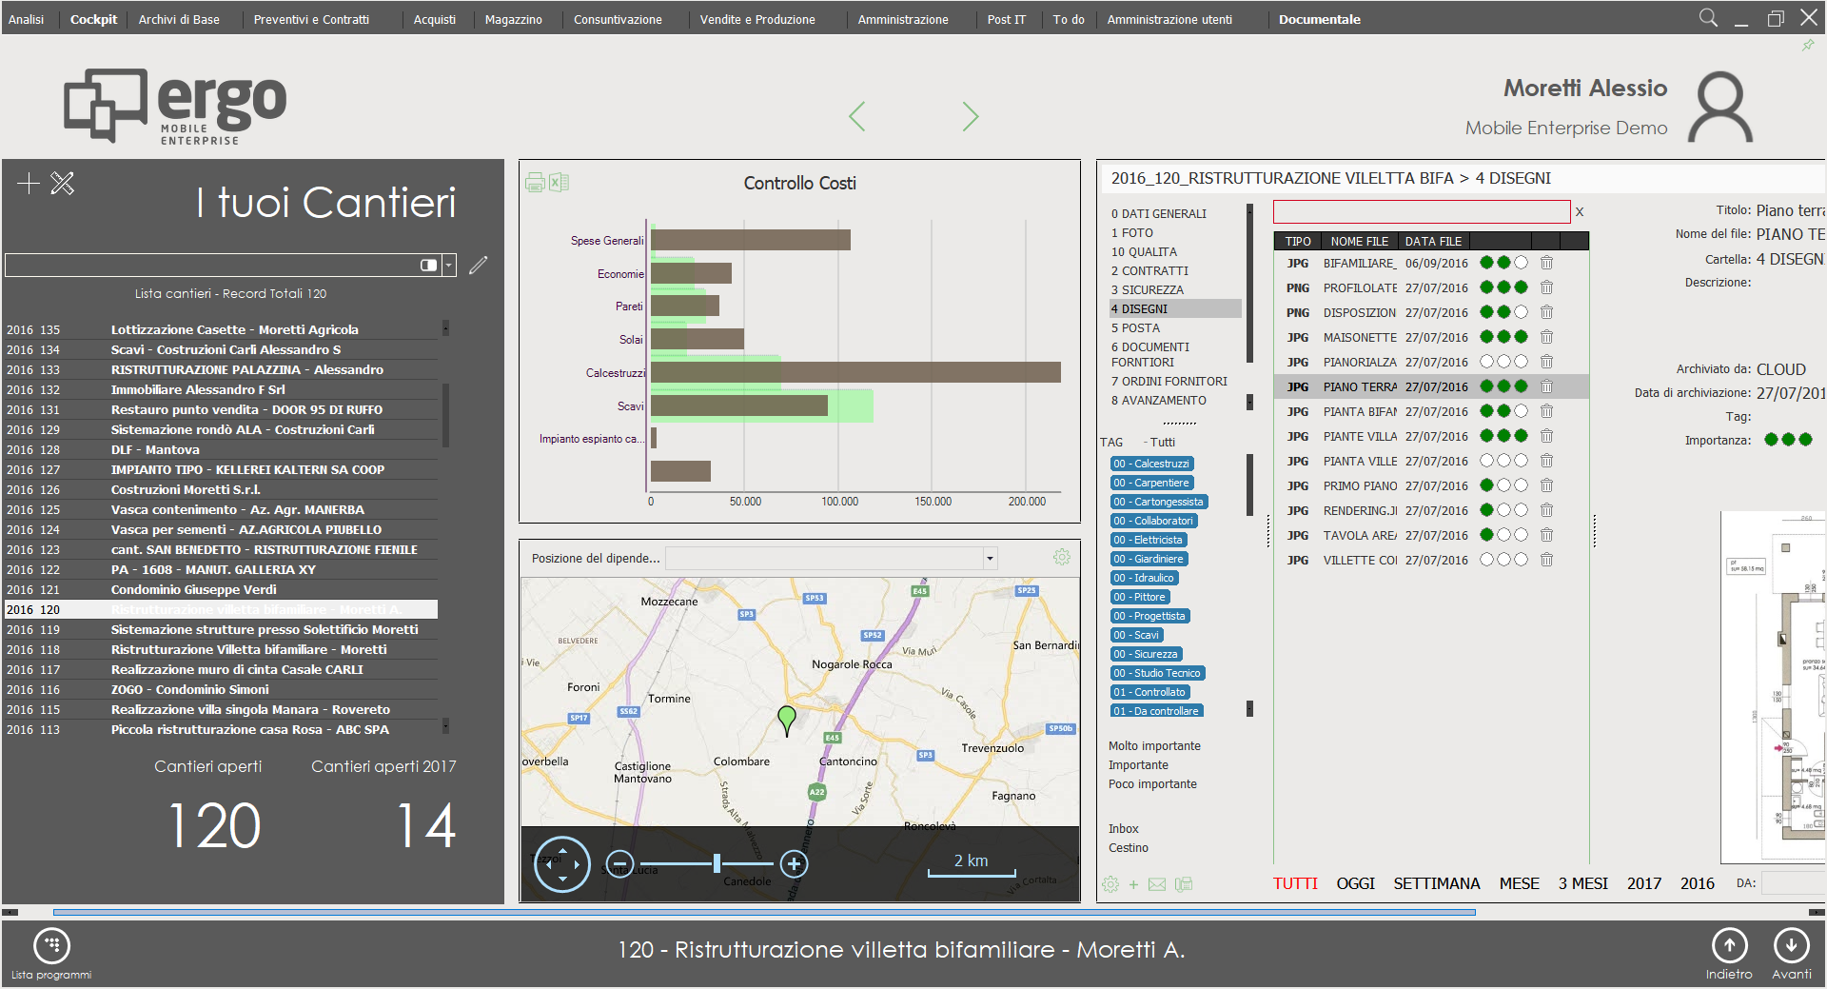
Task: Click the export icon beside envelope
Action: point(1184,884)
